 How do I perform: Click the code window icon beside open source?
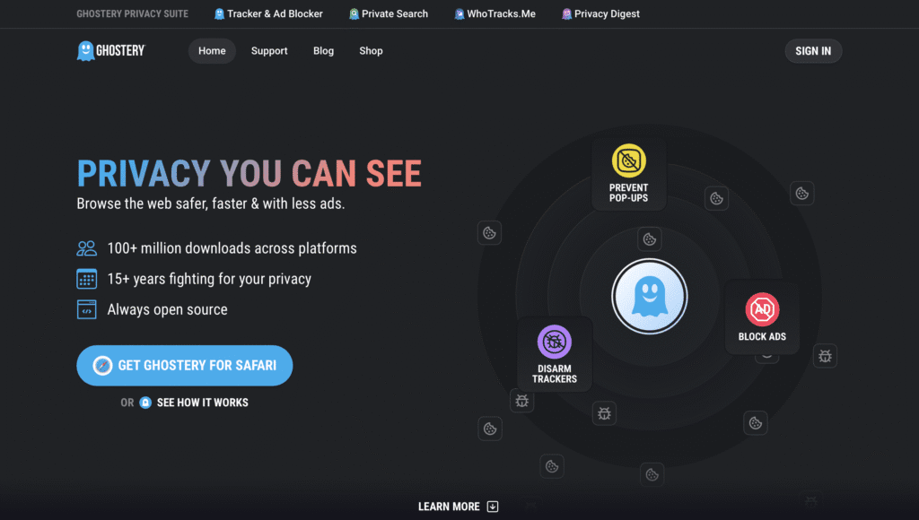click(87, 309)
